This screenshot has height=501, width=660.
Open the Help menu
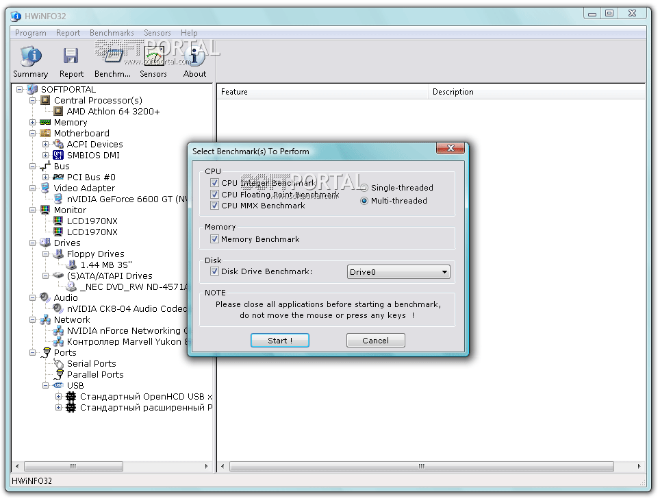(189, 33)
